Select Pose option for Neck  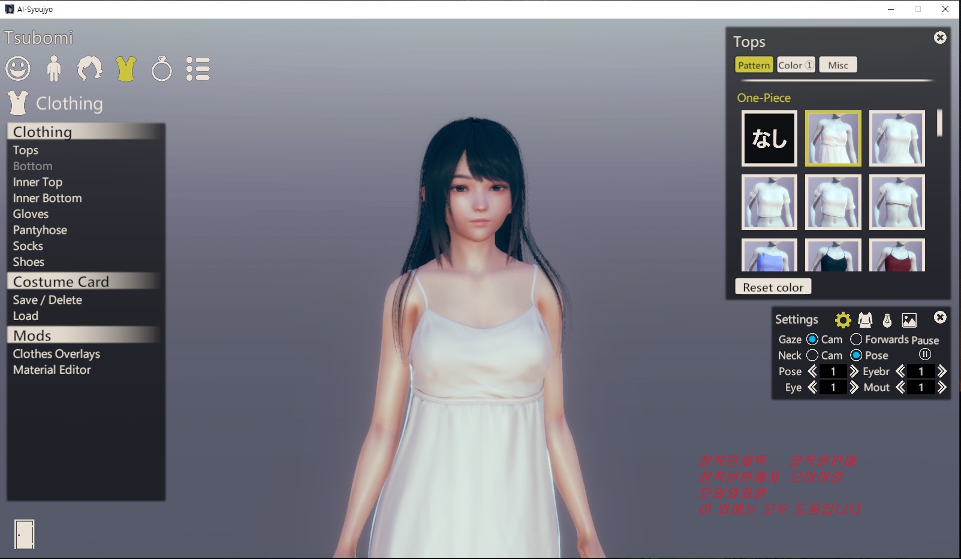click(x=856, y=355)
